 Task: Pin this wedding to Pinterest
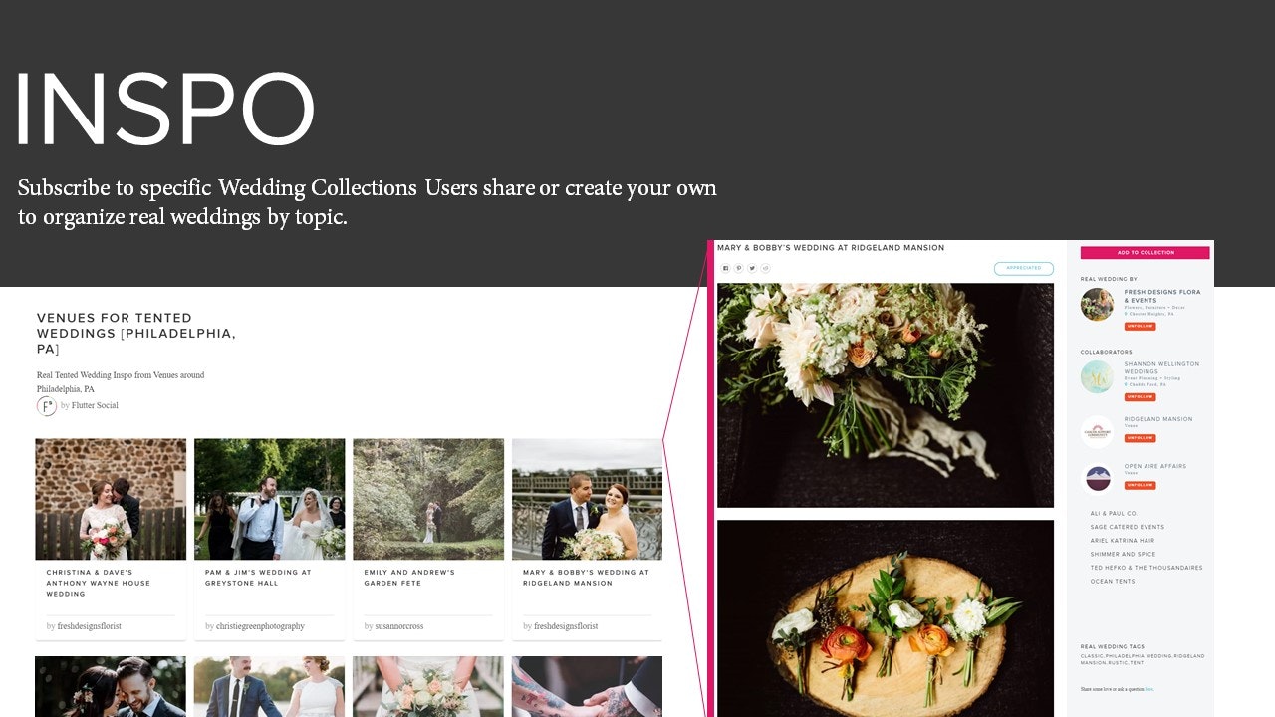coord(738,268)
